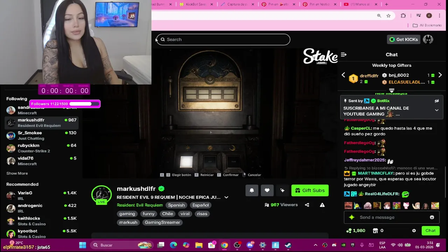Open the user profile avatar menu

click(428, 40)
